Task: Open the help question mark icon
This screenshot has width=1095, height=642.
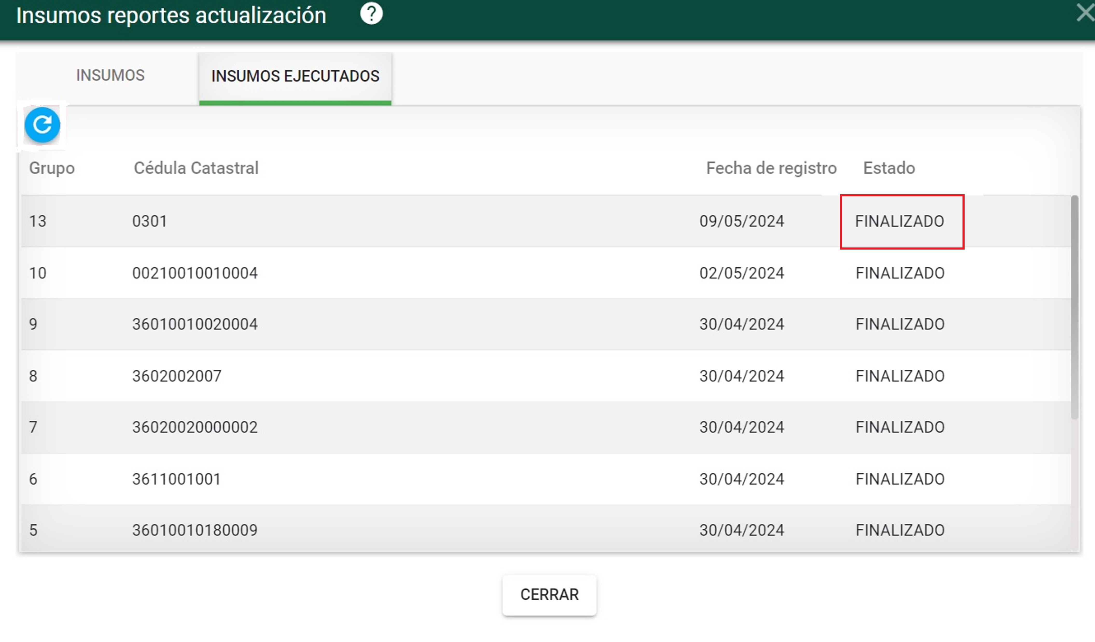Action: pos(371,14)
